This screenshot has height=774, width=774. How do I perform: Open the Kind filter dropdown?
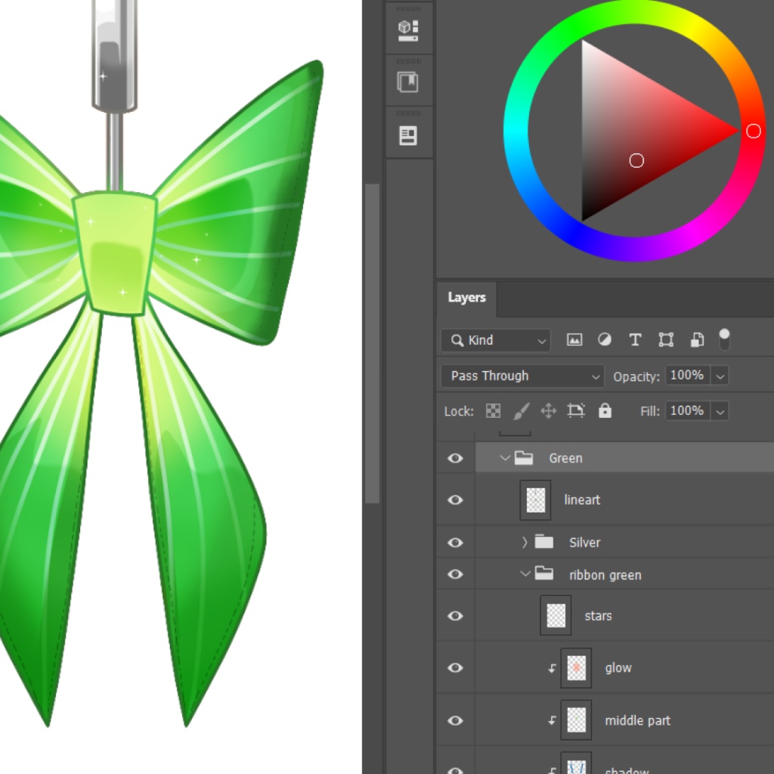click(496, 340)
